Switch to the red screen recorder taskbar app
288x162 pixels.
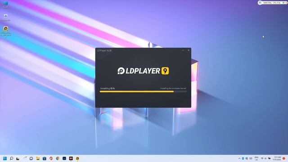pyautogui.click(x=71, y=158)
